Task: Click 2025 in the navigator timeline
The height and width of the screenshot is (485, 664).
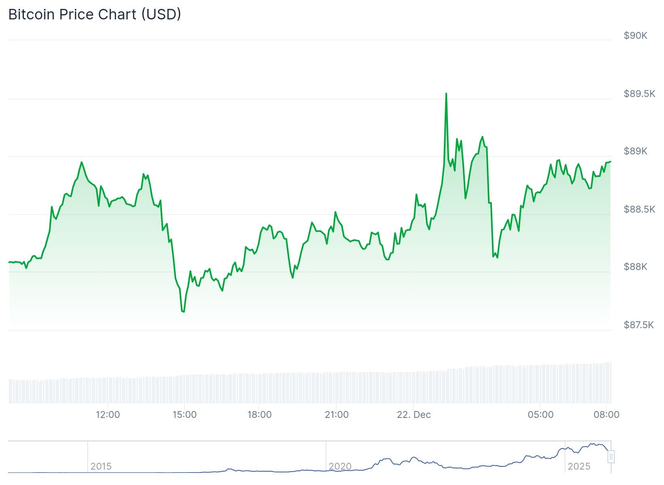Action: click(579, 466)
